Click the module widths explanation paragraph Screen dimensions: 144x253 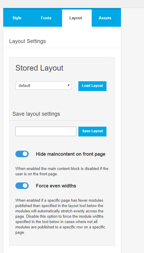60,217
